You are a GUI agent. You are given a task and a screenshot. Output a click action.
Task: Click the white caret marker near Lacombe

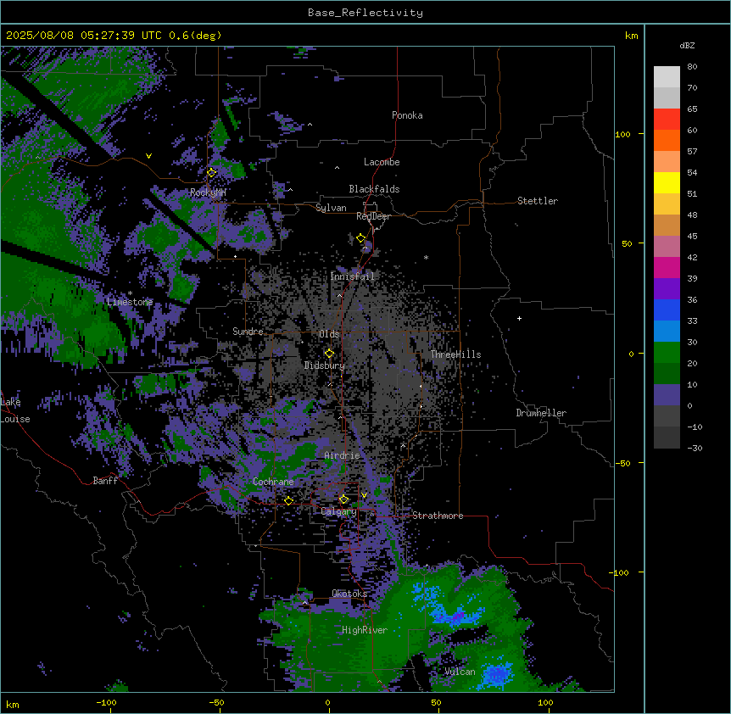coord(337,167)
